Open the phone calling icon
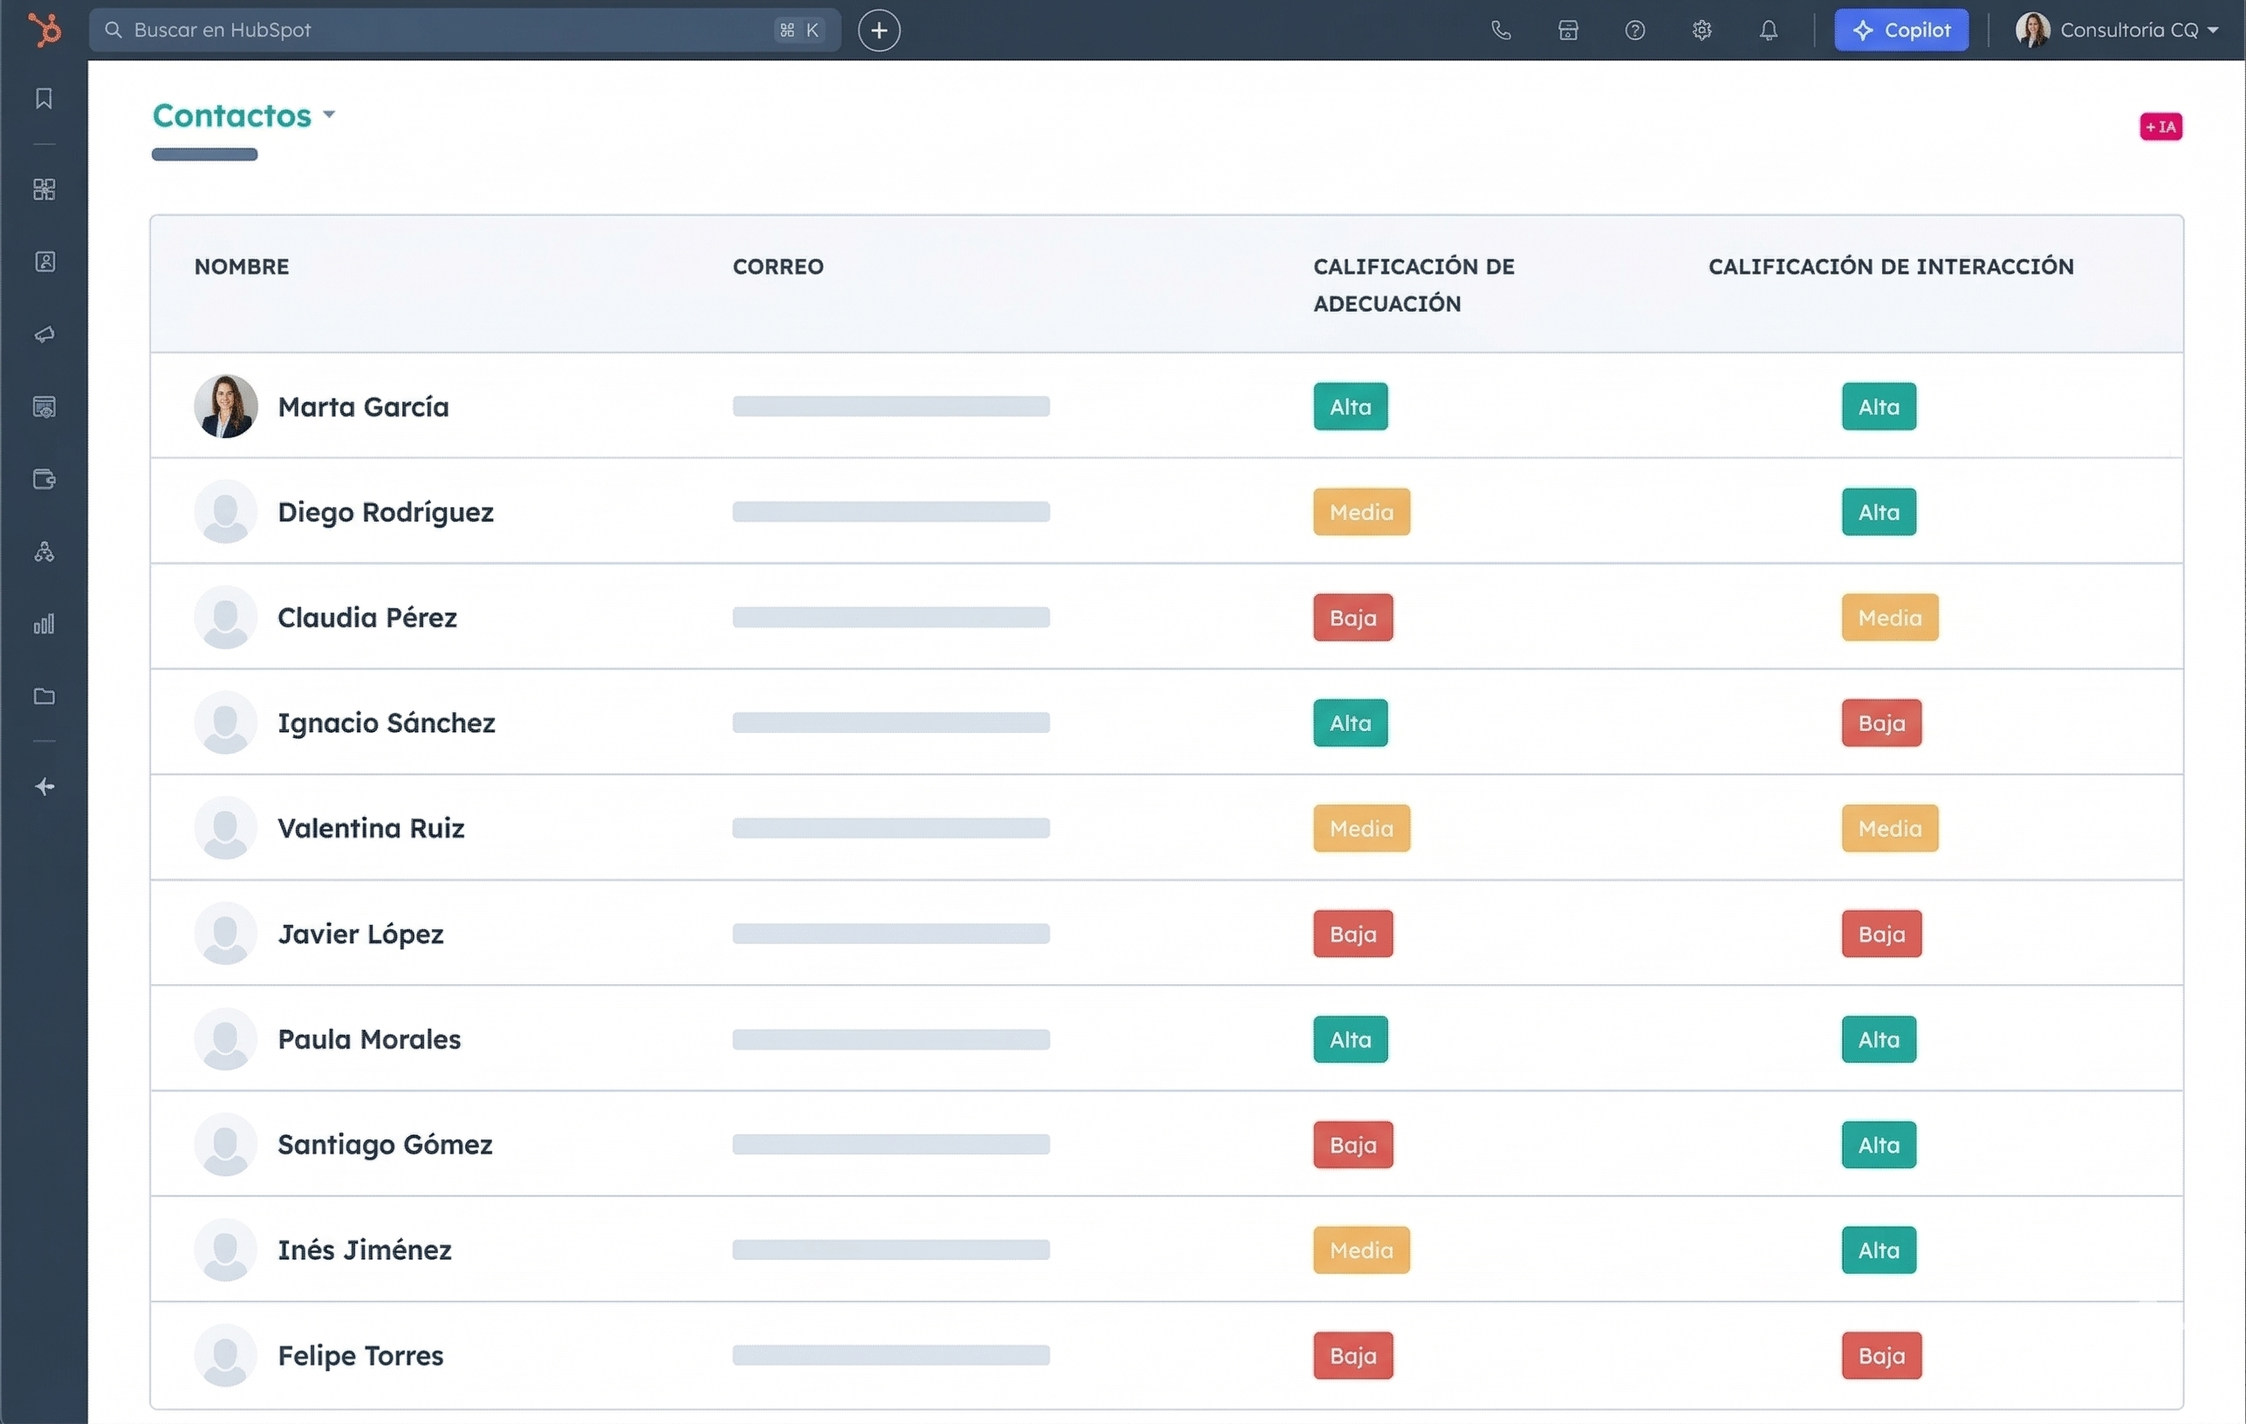 [1500, 30]
